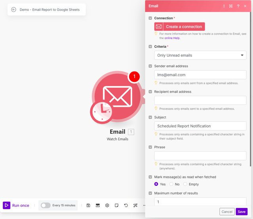Image resolution: width=253 pixels, height=219 pixels.
Task: Undo using the curved arrow icon
Action: (126, 205)
